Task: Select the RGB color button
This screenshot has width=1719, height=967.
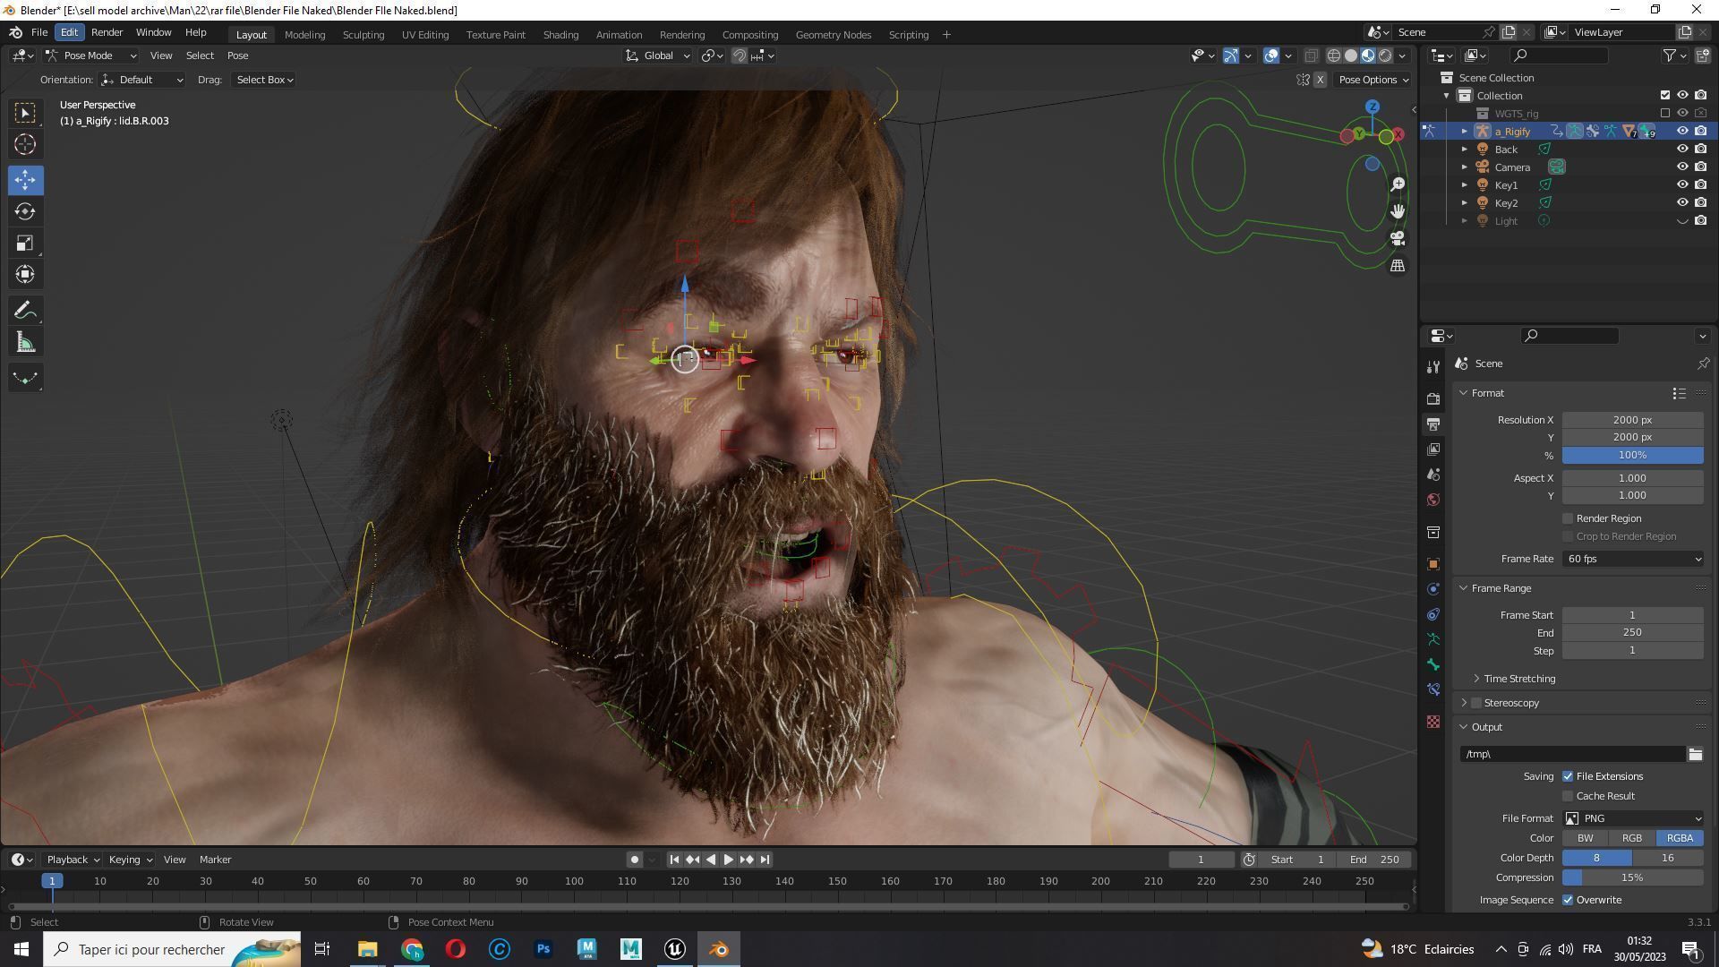Action: coord(1631,838)
